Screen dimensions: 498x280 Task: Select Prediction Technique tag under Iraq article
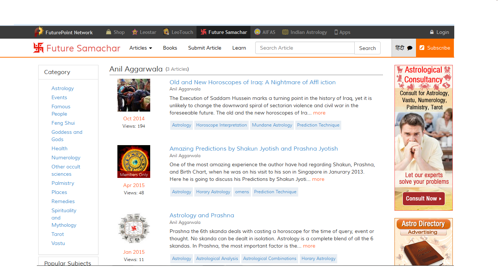click(x=318, y=125)
